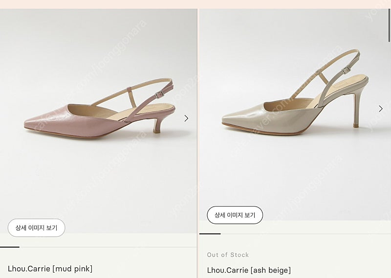This screenshot has width=391, height=278.
Task: Click 상세 이미지 보기 under ash beige shoe
Action: click(235, 215)
